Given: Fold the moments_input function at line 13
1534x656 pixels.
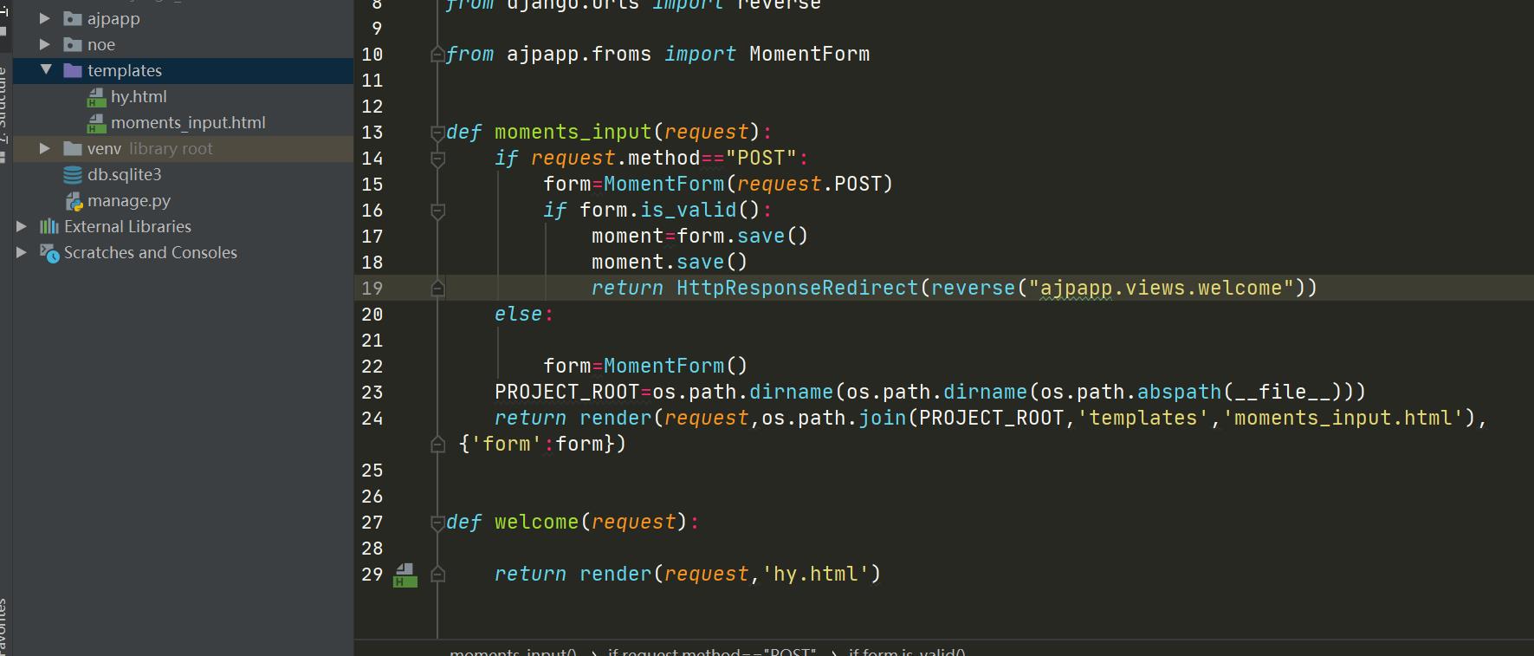Looking at the screenshot, I should pyautogui.click(x=437, y=133).
